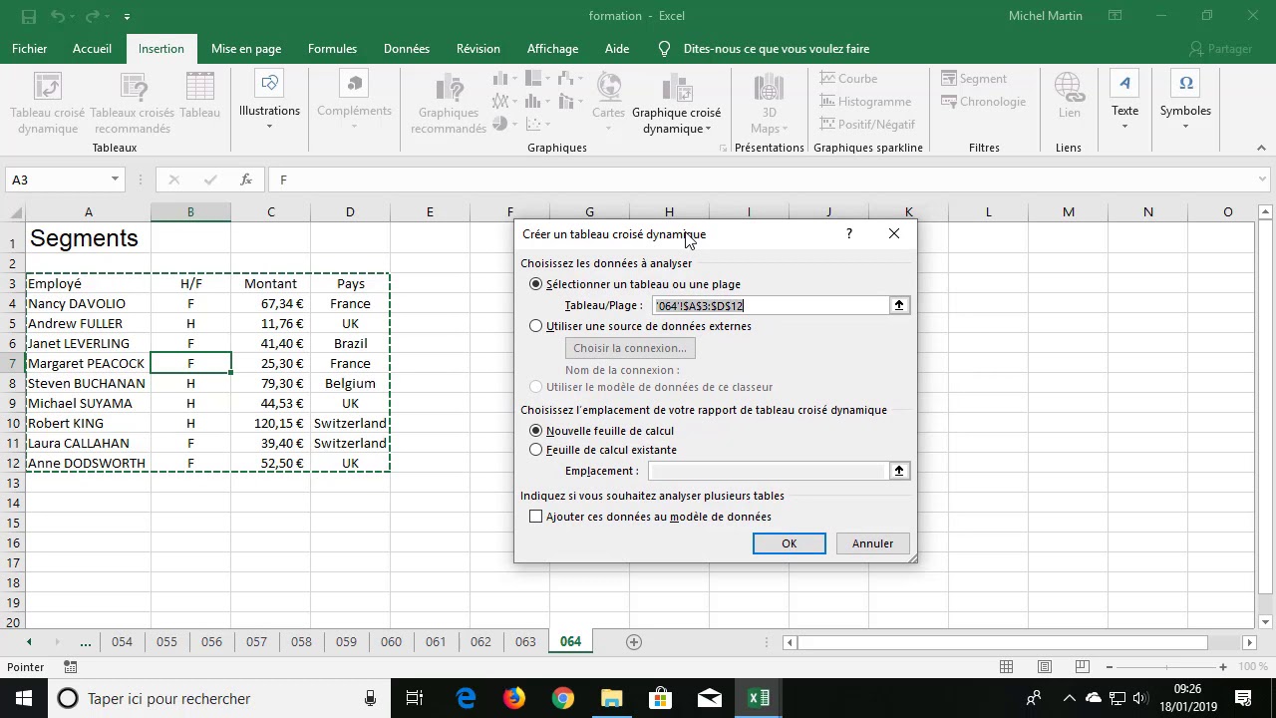Collapse the ribbon with the chevron
This screenshot has height=718, width=1276.
coord(1261,148)
